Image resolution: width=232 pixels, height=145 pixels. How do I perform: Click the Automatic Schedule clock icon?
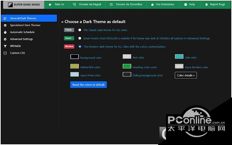5,32
